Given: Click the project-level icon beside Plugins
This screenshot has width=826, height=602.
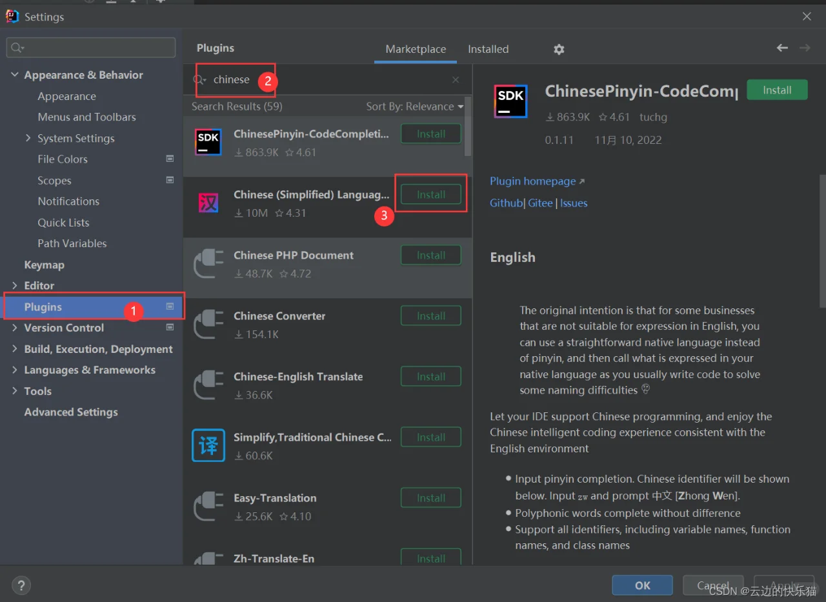Looking at the screenshot, I should click(170, 306).
